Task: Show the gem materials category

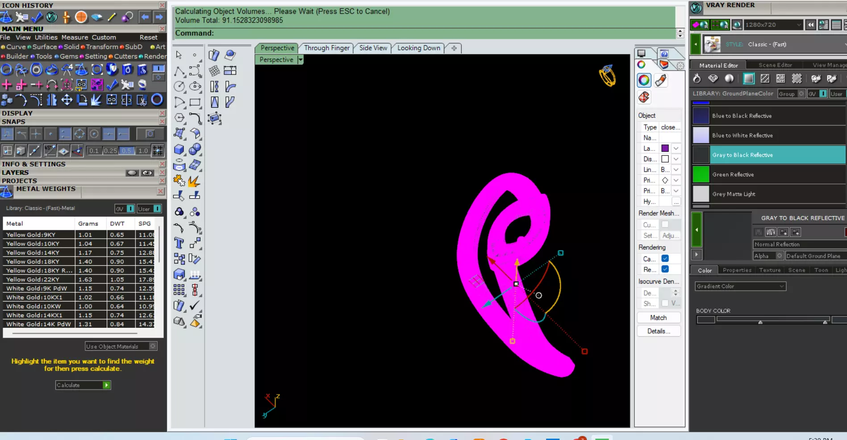Action: point(713,79)
